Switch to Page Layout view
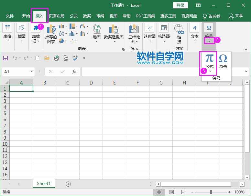This screenshot has width=251, height=196. (171, 192)
